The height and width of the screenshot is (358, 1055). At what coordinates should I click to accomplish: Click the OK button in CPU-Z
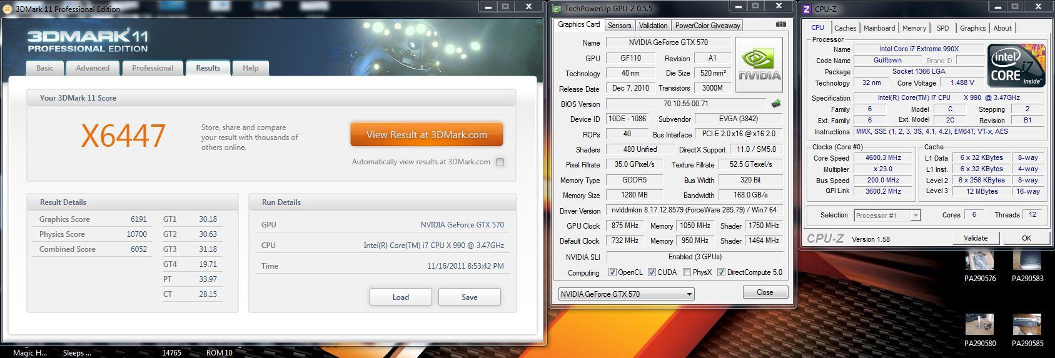tap(1026, 238)
